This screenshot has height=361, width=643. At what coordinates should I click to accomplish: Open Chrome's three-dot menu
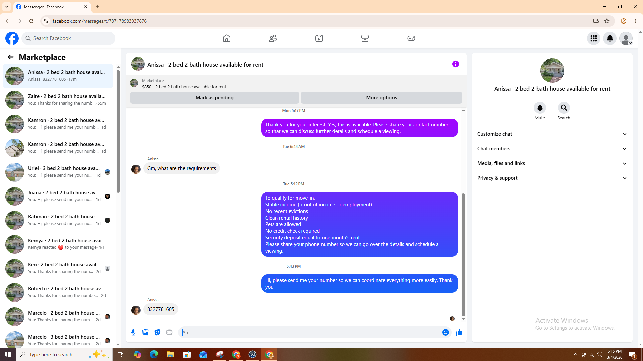(636, 21)
